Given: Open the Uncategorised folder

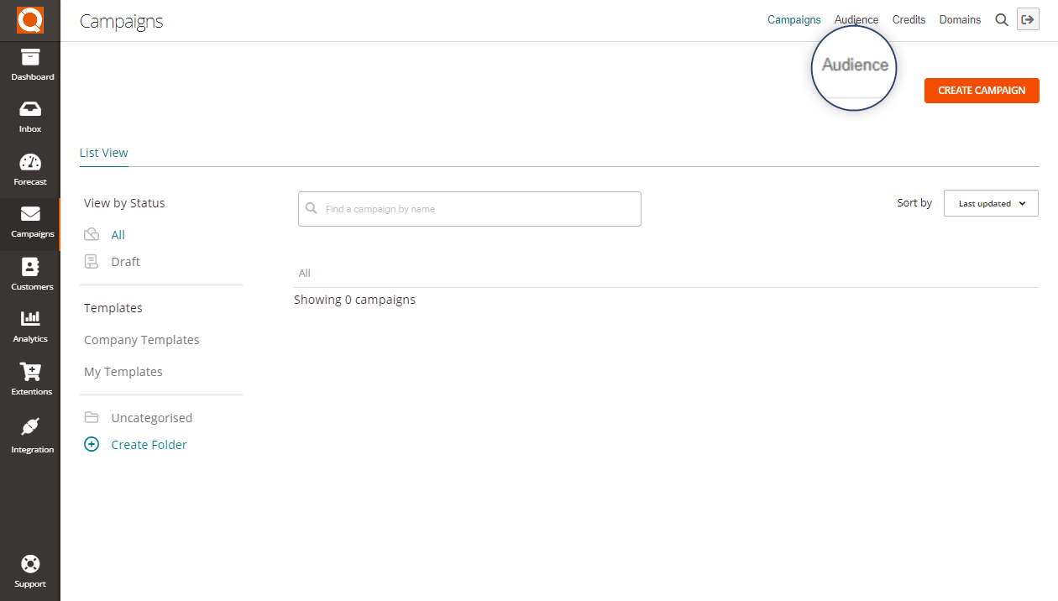Looking at the screenshot, I should pos(151,418).
